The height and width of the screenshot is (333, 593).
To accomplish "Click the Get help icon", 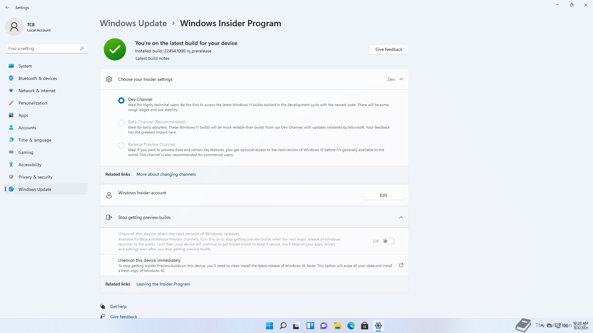I will point(103,306).
